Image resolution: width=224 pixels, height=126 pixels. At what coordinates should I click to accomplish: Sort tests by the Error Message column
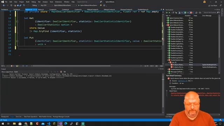pos(207,15)
